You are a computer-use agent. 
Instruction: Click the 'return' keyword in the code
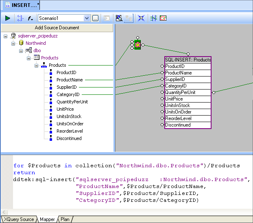click(x=24, y=173)
